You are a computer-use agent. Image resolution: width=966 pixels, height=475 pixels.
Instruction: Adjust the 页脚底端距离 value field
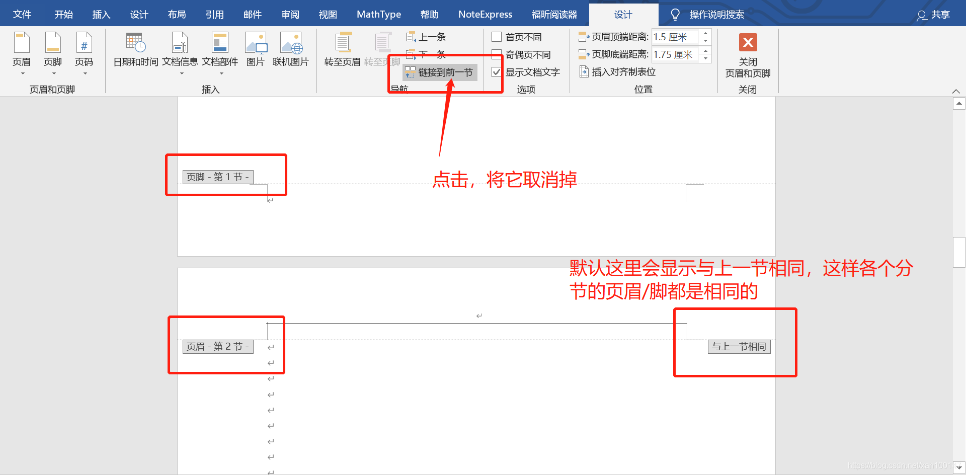pos(674,54)
